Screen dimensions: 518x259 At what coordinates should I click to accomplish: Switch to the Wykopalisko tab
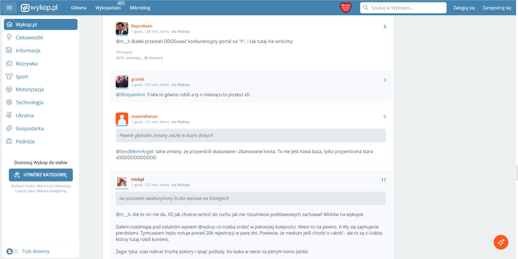108,8
